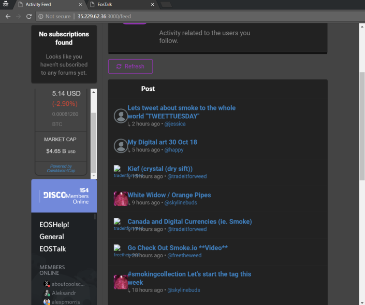Click broken avatar beside Kief post
The height and width of the screenshot is (305, 365).
pos(117,168)
